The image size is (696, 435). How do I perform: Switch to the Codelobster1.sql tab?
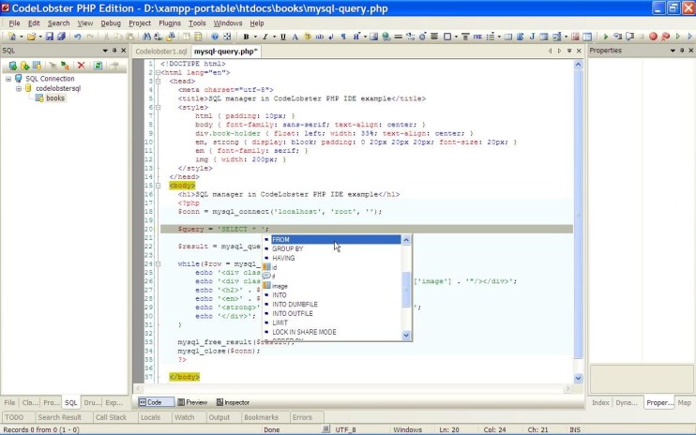[x=161, y=52]
